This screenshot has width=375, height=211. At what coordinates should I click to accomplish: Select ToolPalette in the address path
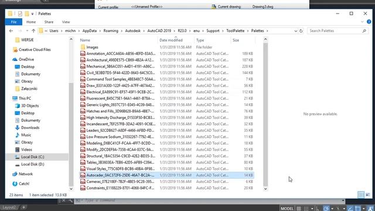(236, 31)
